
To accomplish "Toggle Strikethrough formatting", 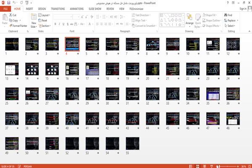I will tap(72, 24).
